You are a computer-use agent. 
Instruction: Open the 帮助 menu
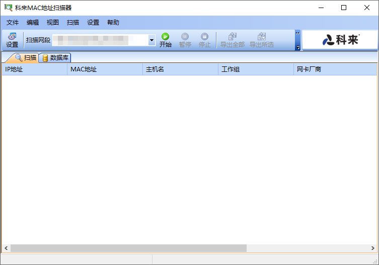coord(113,23)
